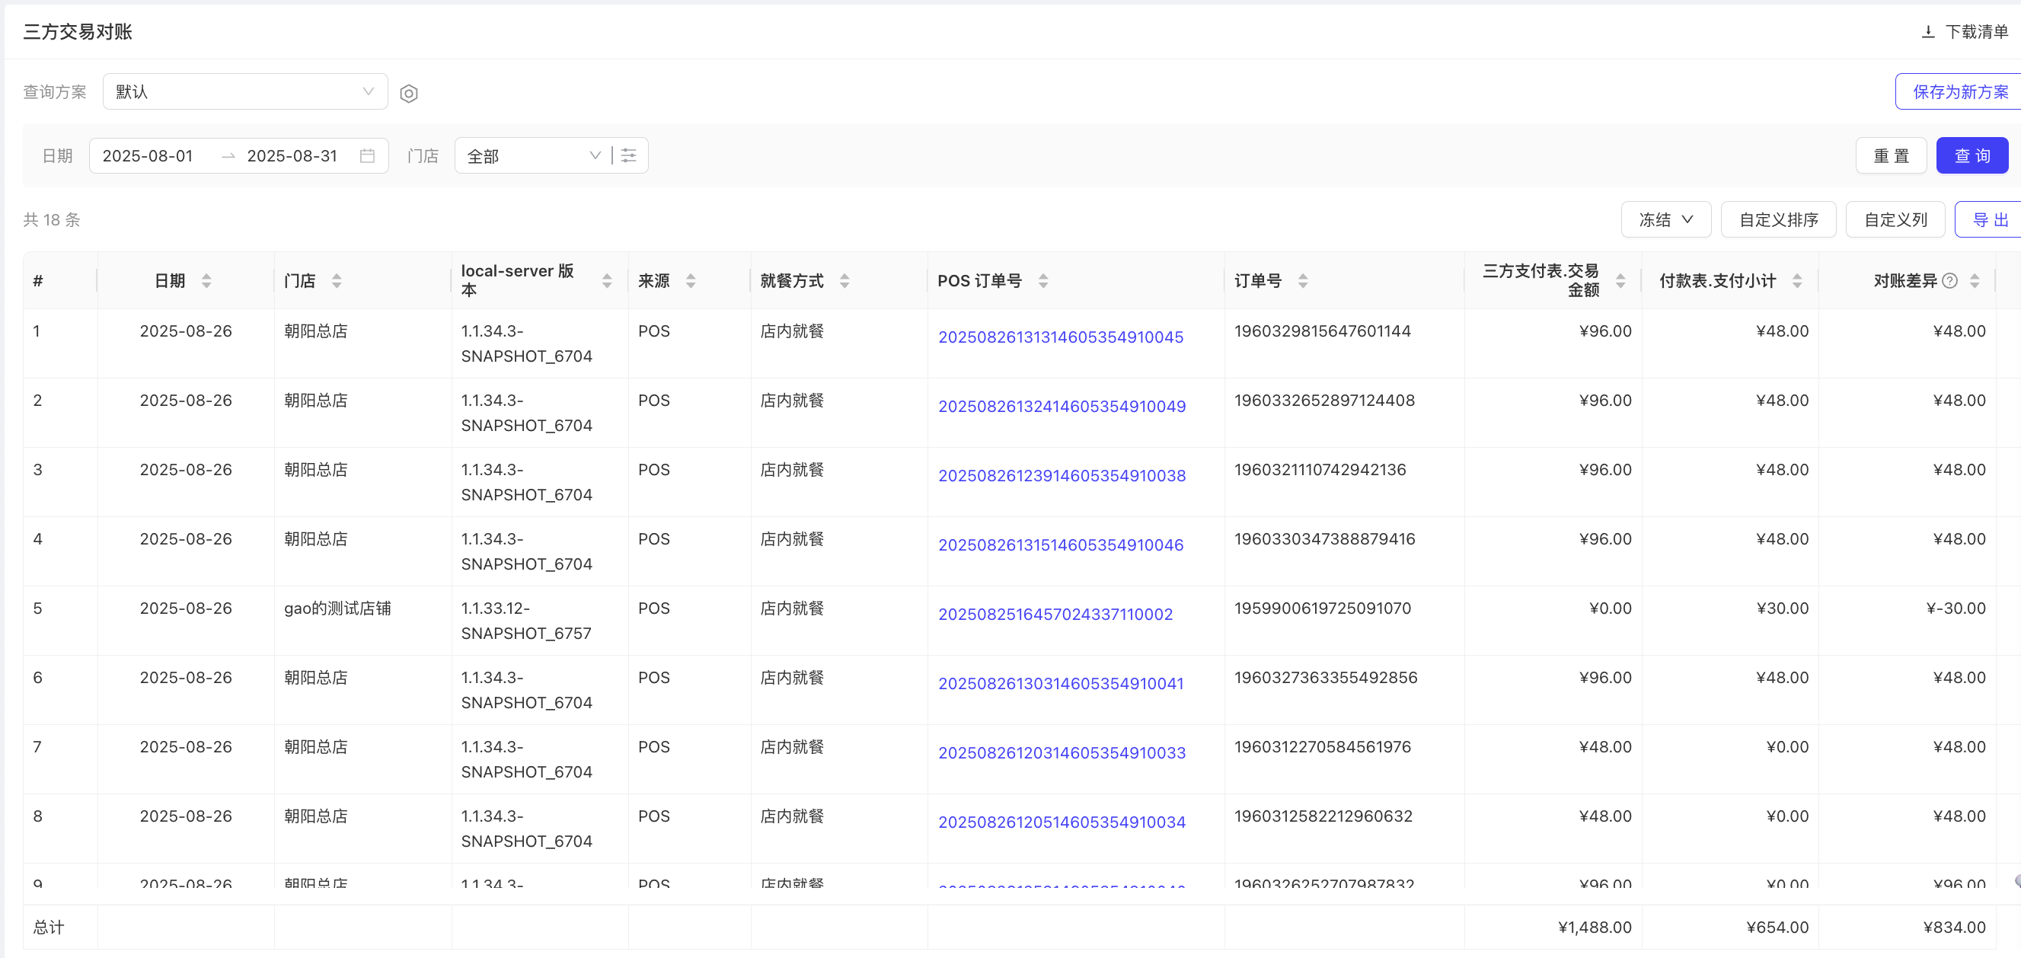Screen dimensions: 2021x958
Task: Sort by 付款表.支付小计 column
Action: pyautogui.click(x=1796, y=281)
